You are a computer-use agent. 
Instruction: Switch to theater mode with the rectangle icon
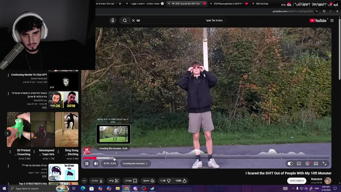316,163
